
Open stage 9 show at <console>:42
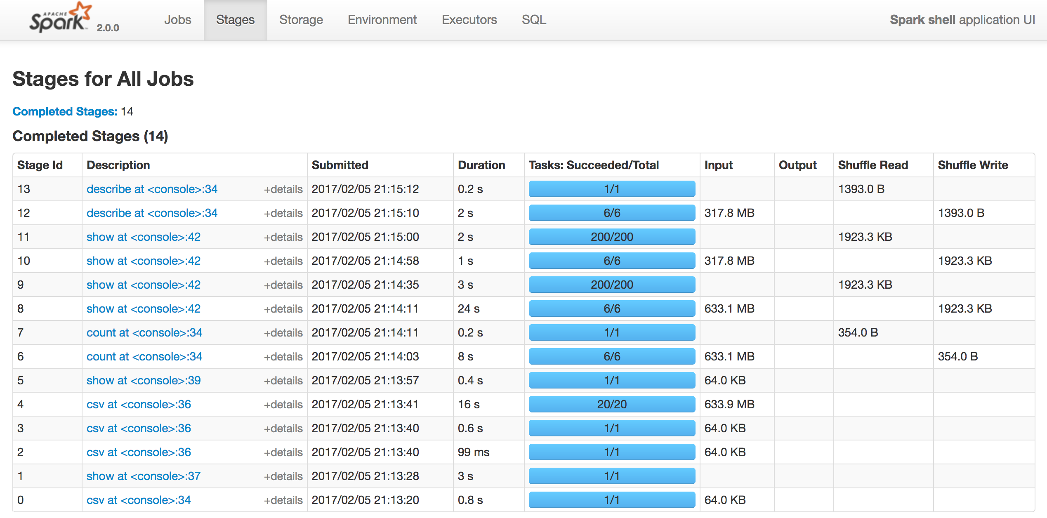(x=144, y=285)
